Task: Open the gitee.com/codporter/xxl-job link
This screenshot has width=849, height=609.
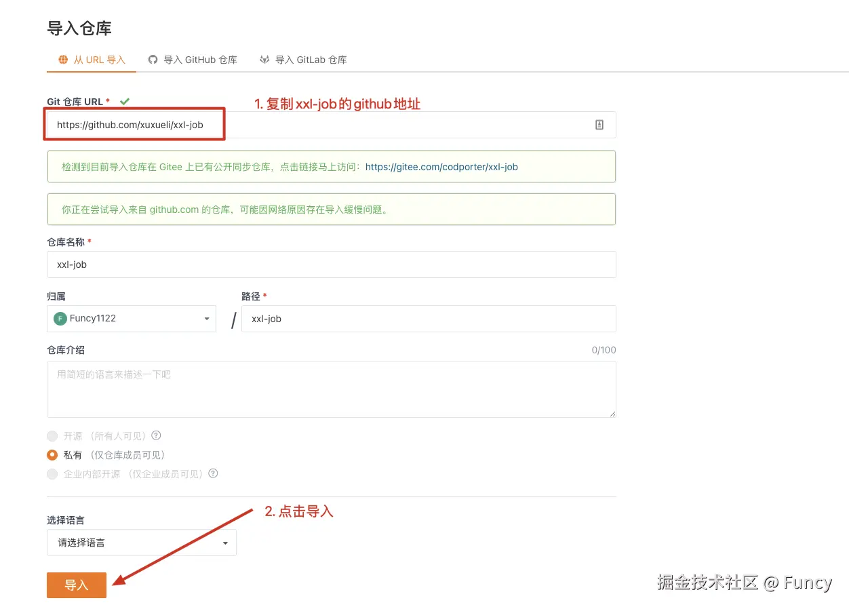Action: pyautogui.click(x=441, y=167)
